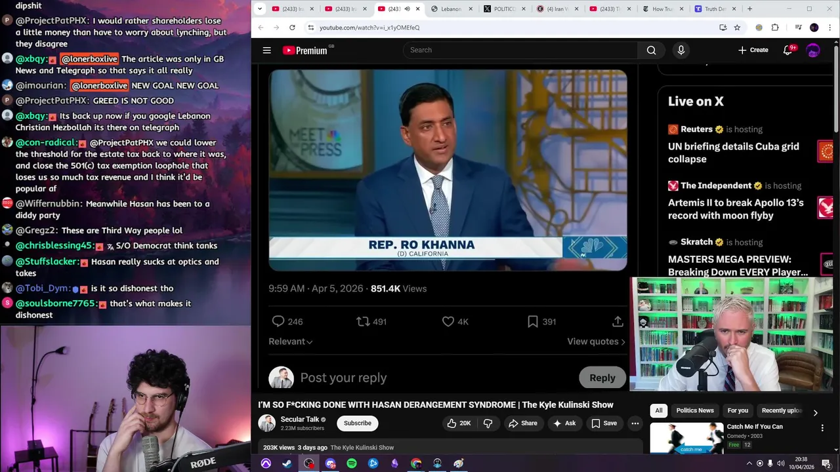Like the video with 20K thumbs up

coord(459,423)
